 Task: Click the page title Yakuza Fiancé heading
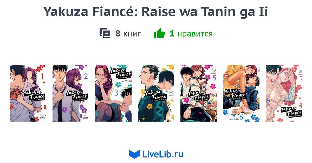point(155,11)
